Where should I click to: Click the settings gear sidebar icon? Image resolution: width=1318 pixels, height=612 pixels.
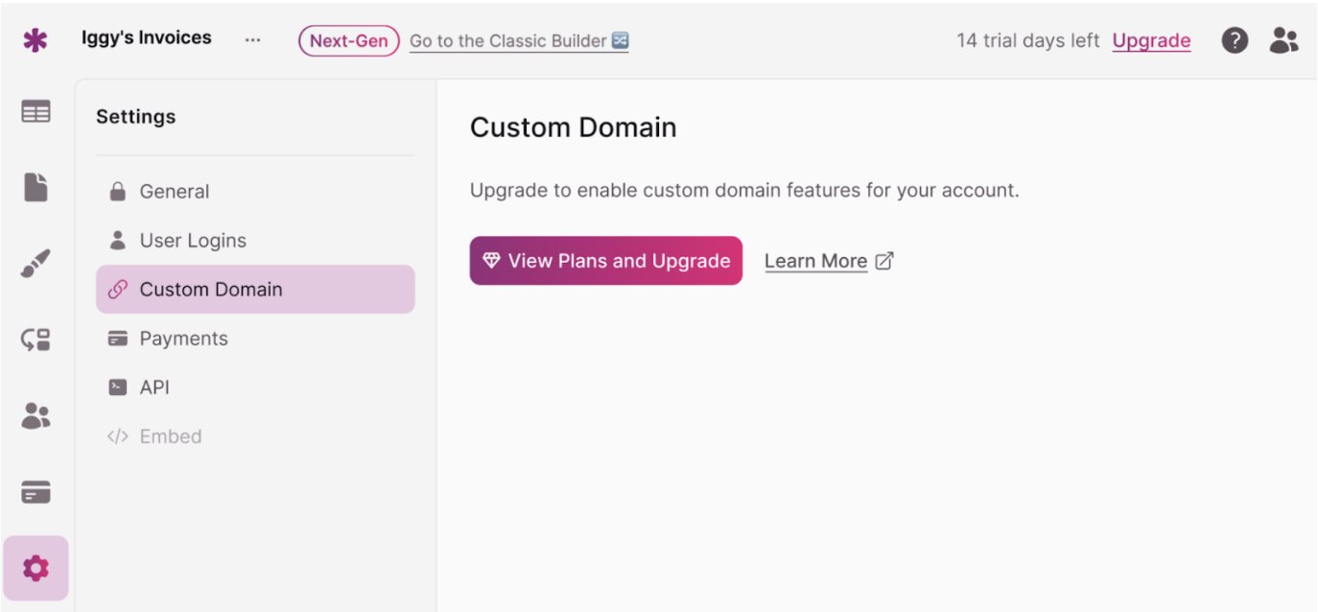coord(35,568)
